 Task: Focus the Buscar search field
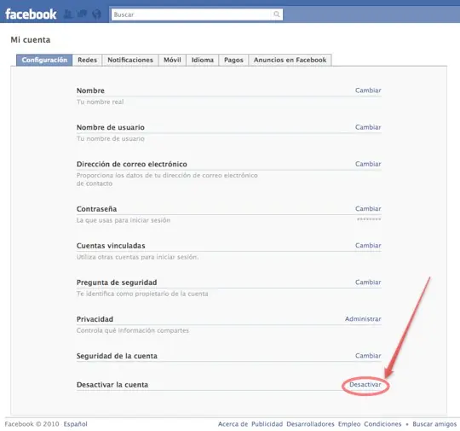point(197,15)
